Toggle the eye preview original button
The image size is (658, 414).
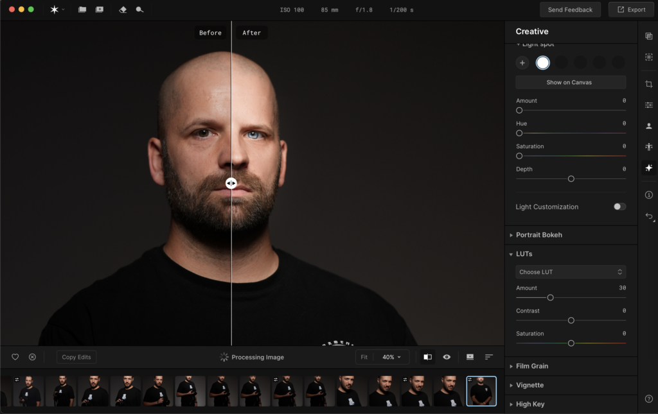(x=447, y=357)
